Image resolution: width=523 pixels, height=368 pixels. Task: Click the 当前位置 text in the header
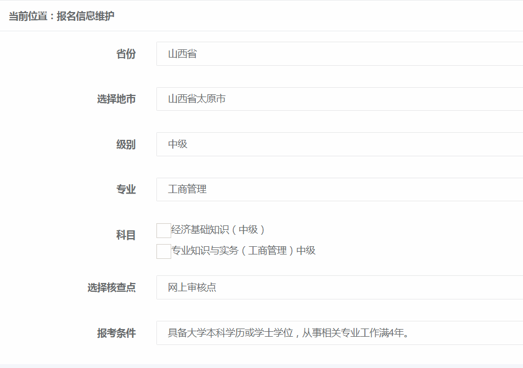click(28, 16)
